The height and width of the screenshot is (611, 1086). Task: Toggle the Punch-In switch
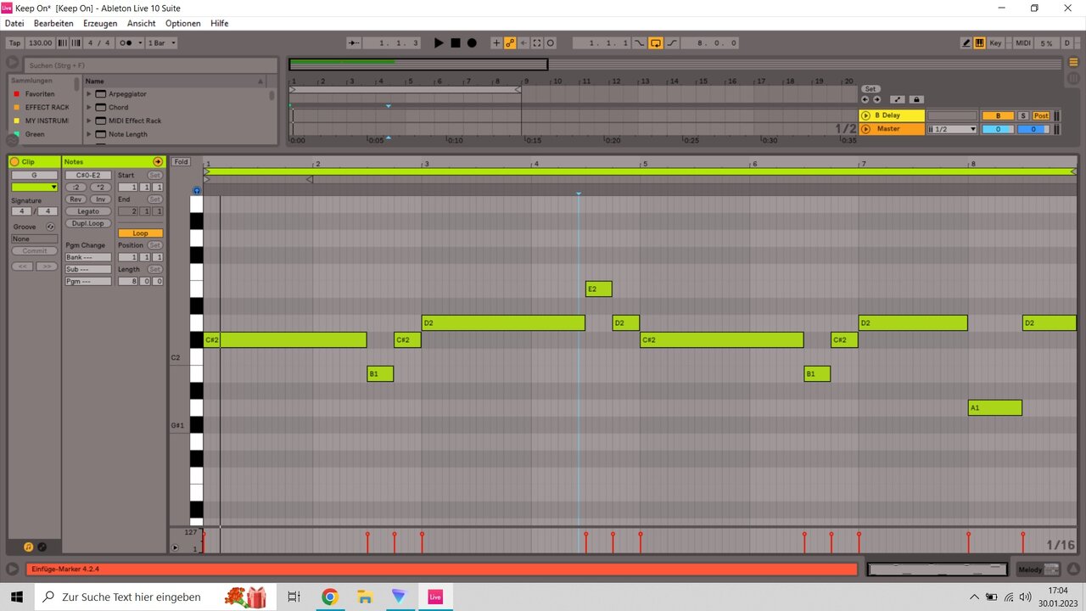[x=641, y=42]
